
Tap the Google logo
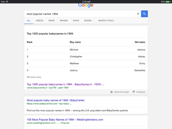click(86, 5)
